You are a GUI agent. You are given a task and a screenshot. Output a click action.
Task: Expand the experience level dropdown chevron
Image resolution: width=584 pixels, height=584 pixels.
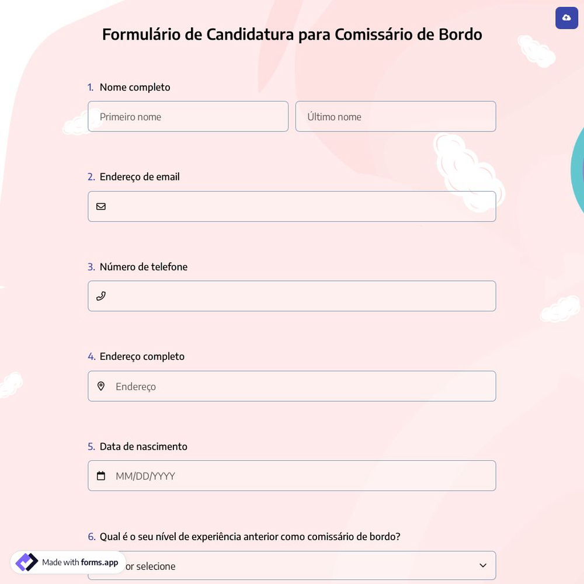(483, 565)
